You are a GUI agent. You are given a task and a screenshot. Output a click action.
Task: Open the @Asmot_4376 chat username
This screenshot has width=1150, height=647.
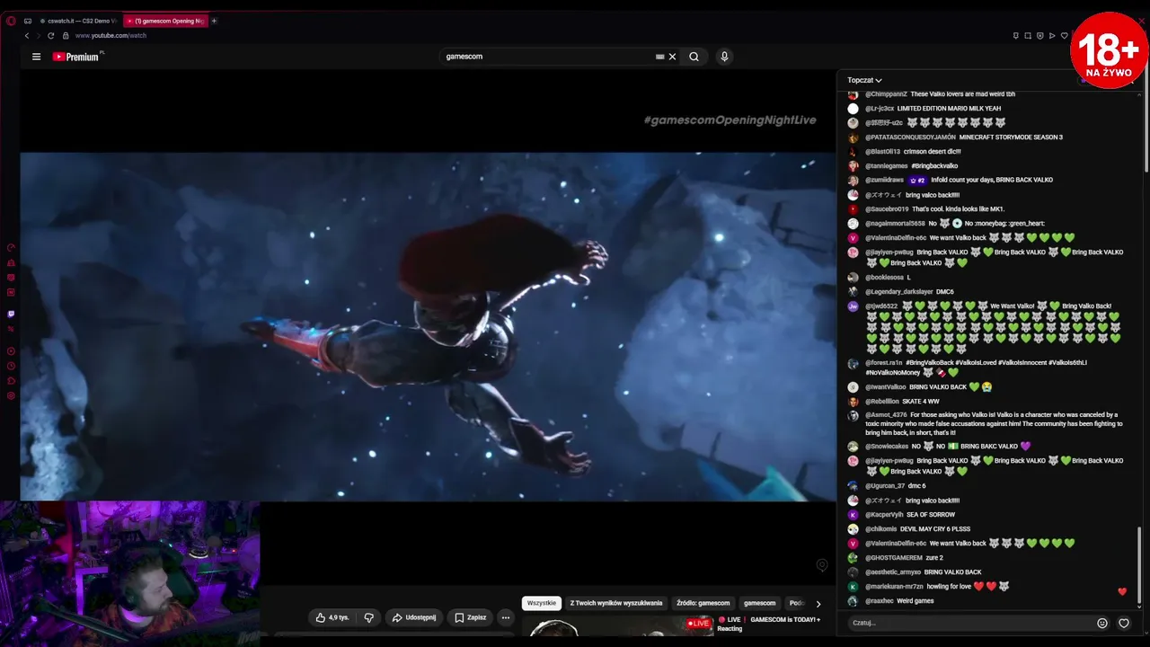coord(886,415)
